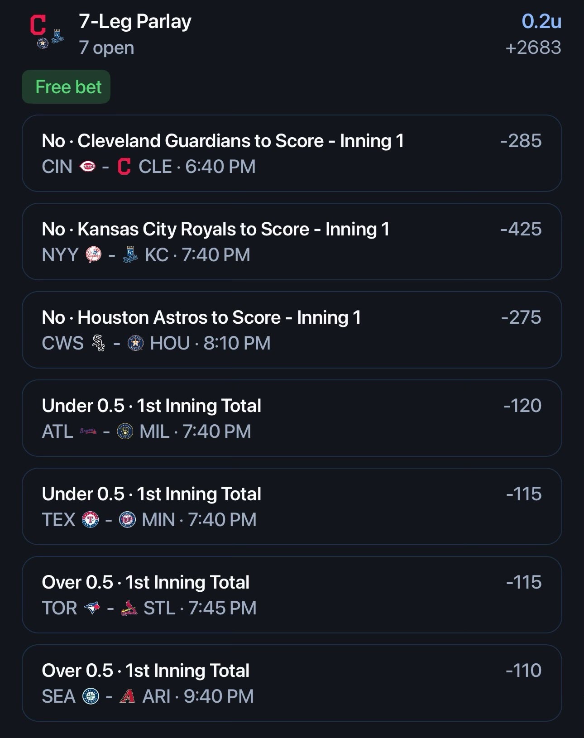Tap the green Free bet badge
Image resolution: width=584 pixels, height=738 pixels.
tap(66, 86)
